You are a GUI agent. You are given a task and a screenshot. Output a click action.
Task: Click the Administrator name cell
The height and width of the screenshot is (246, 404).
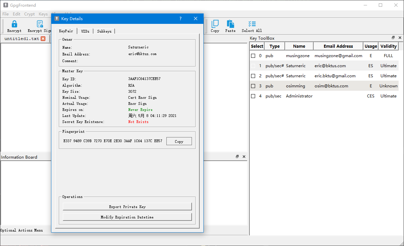(299, 96)
